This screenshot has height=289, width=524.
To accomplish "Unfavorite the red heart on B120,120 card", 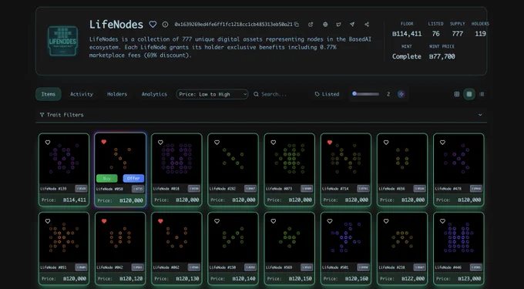I will tap(104, 221).
